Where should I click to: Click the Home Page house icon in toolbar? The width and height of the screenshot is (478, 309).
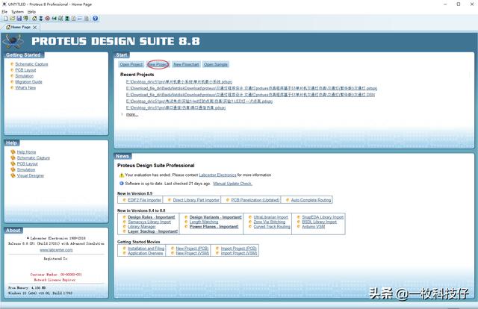[34, 19]
